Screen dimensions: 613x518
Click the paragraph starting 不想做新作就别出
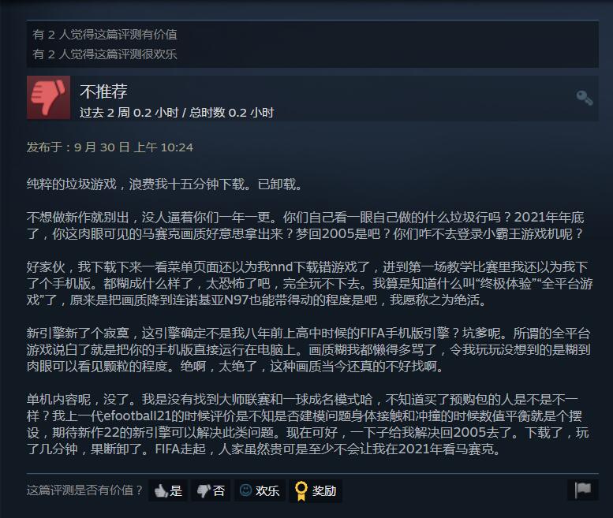305,225
